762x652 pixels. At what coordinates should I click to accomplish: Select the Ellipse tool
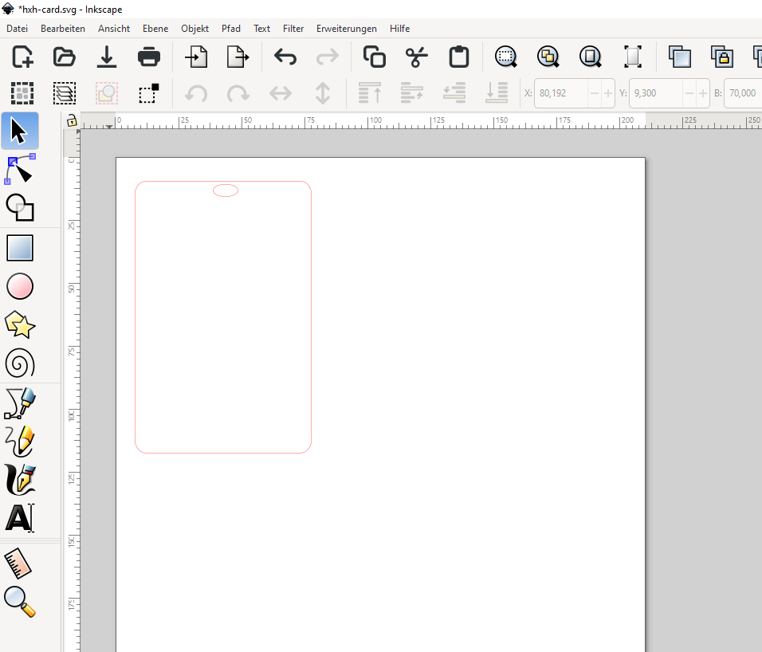tap(20, 287)
